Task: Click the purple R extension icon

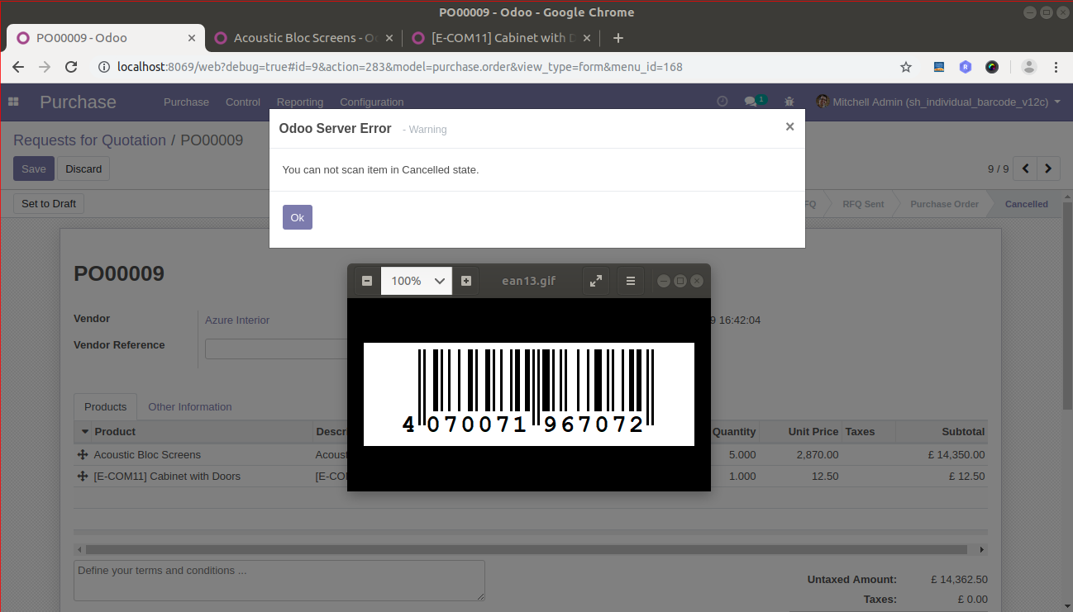Action: point(966,67)
